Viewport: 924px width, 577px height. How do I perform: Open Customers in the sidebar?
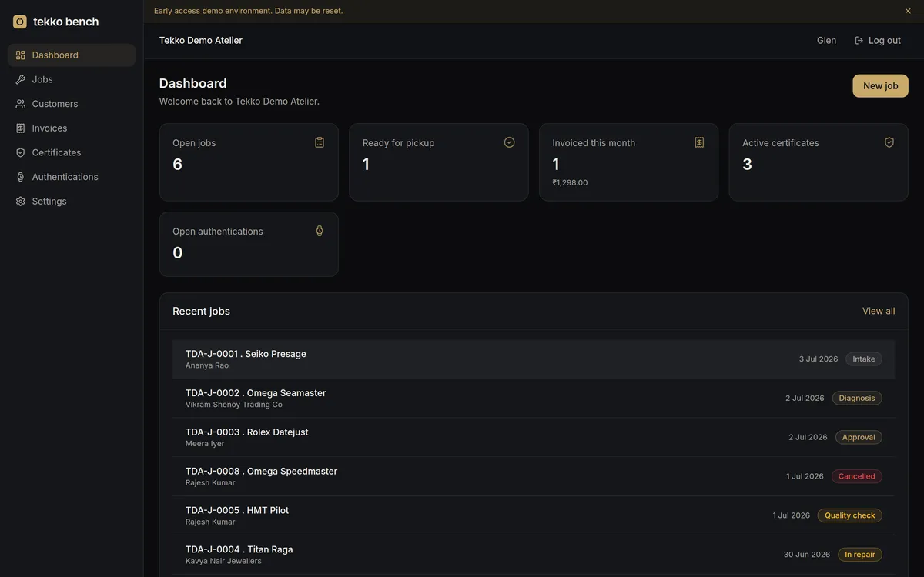[x=72, y=104]
